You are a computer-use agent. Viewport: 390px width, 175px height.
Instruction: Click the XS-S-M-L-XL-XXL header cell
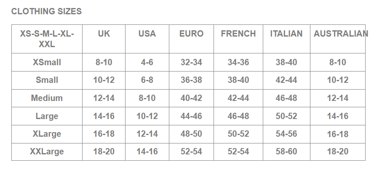(47, 39)
